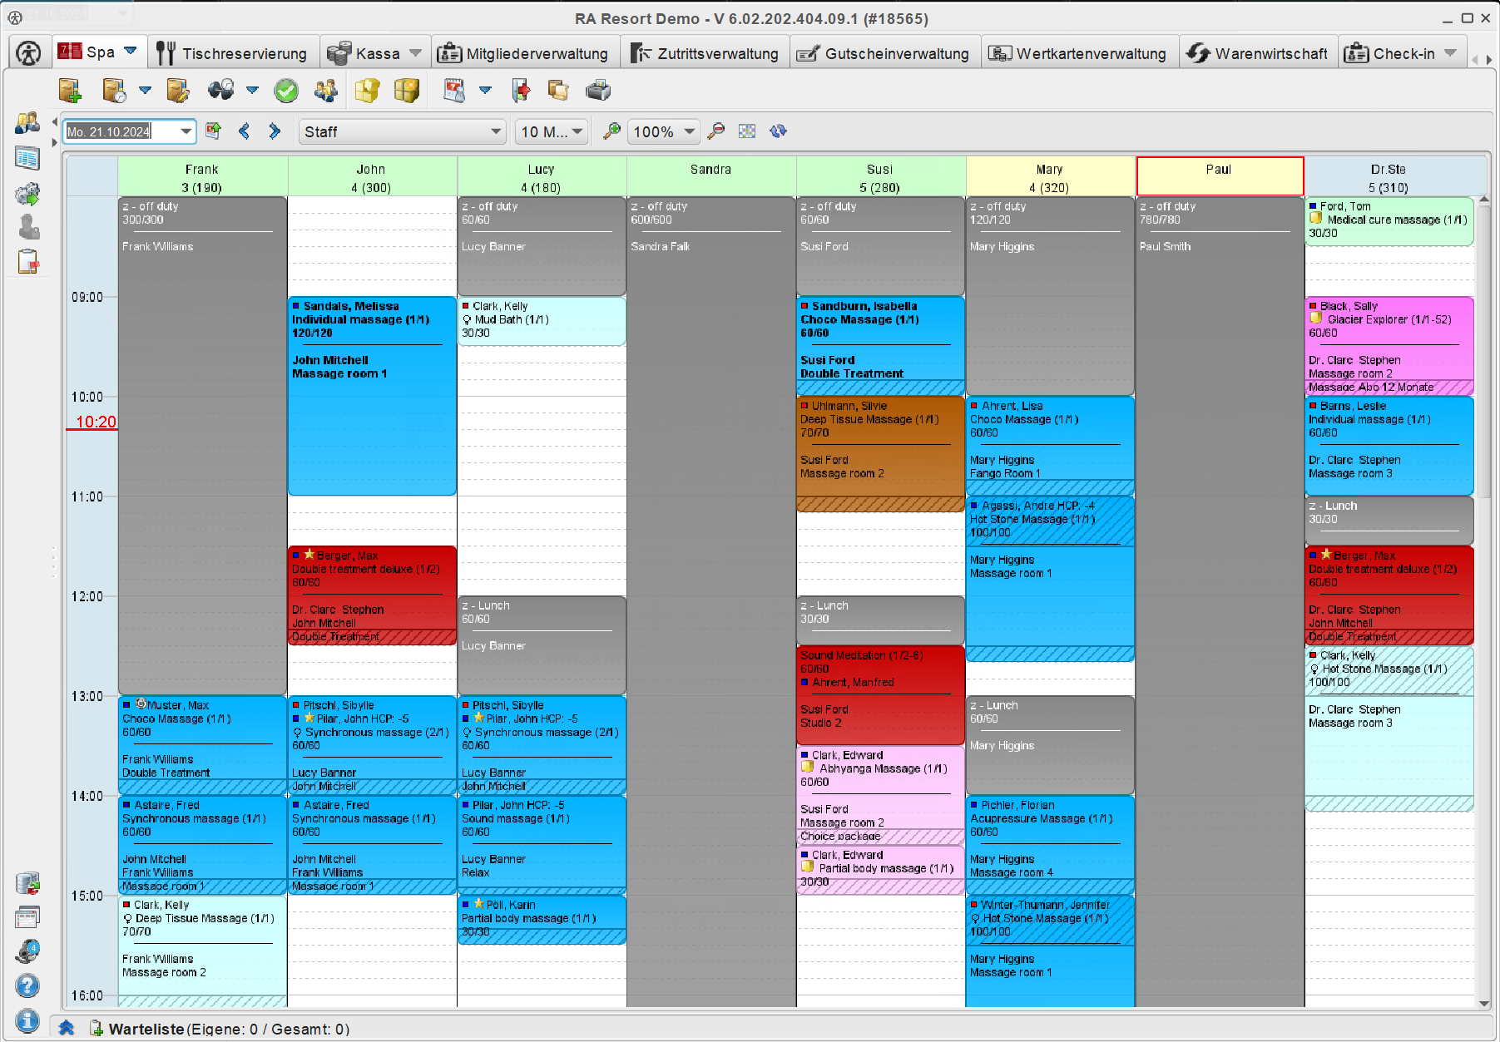Select the Paul staff column header
This screenshot has height=1042, width=1500.
pyautogui.click(x=1219, y=175)
